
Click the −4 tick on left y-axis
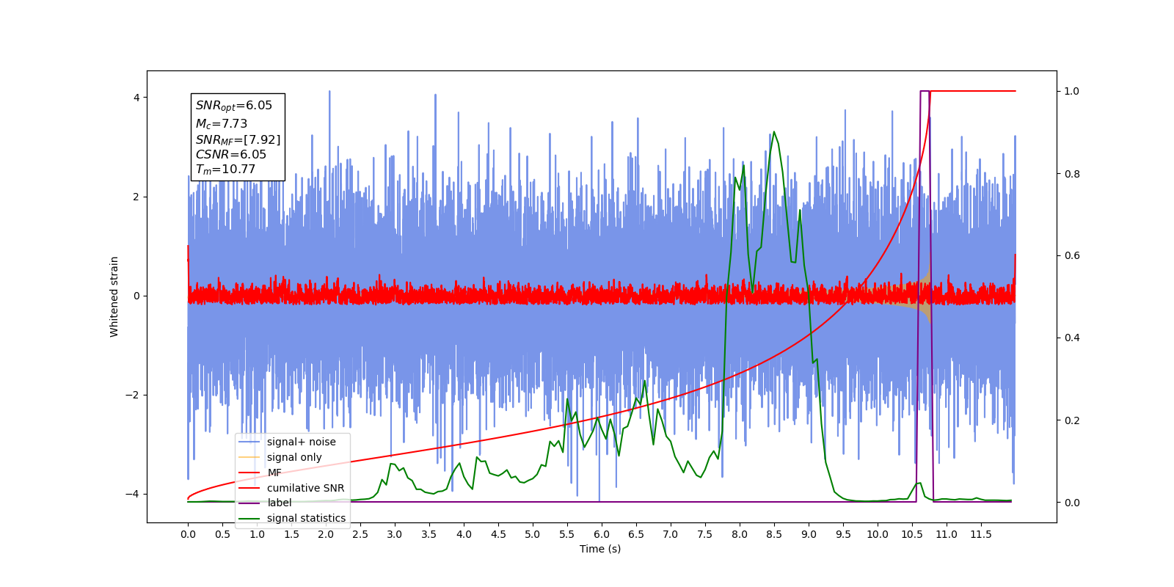pos(133,494)
